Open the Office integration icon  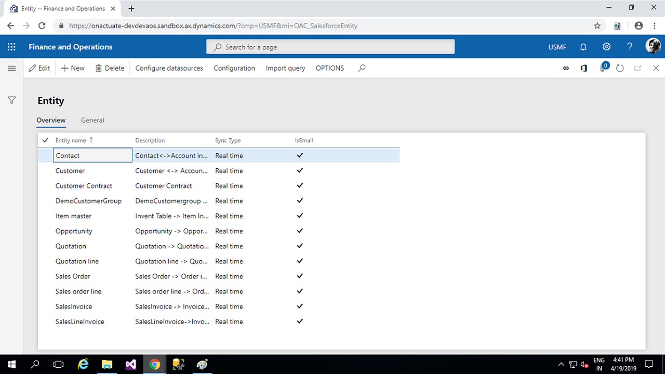[583, 68]
